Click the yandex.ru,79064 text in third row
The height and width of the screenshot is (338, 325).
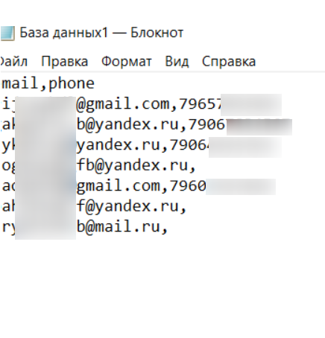pos(143,145)
